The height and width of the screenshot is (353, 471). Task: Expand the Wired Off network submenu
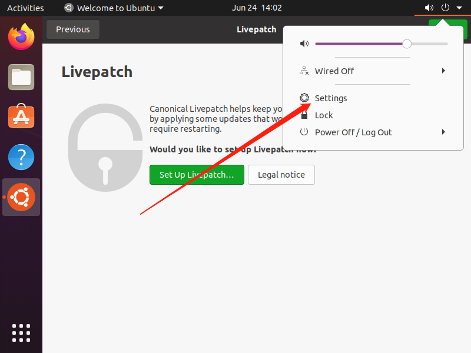tap(443, 71)
